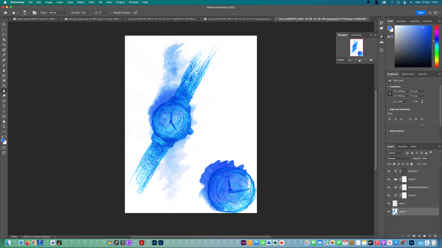Click the Share button

click(x=420, y=12)
